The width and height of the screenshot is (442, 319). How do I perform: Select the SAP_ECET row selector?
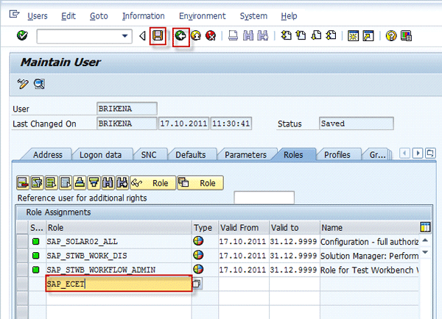pos(22,284)
